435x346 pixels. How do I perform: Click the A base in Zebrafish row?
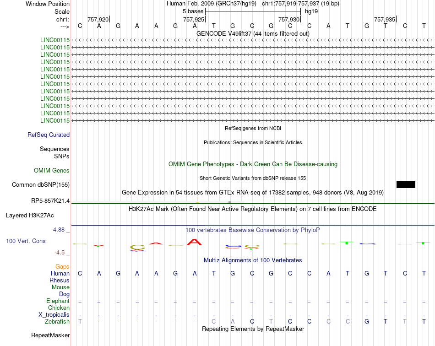click(x=233, y=321)
